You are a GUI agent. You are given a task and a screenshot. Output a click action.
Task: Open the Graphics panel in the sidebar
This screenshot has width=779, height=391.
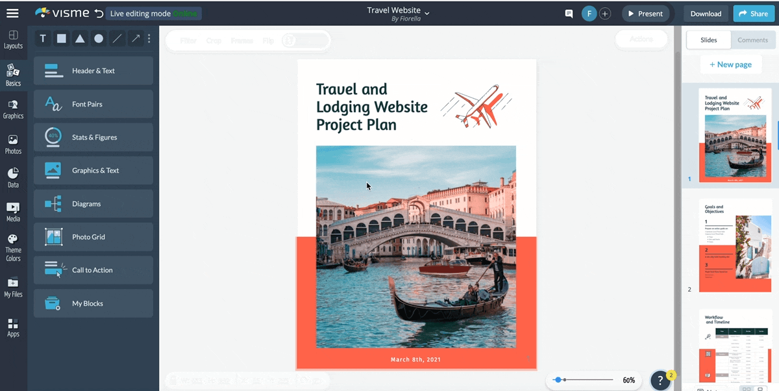tap(13, 108)
